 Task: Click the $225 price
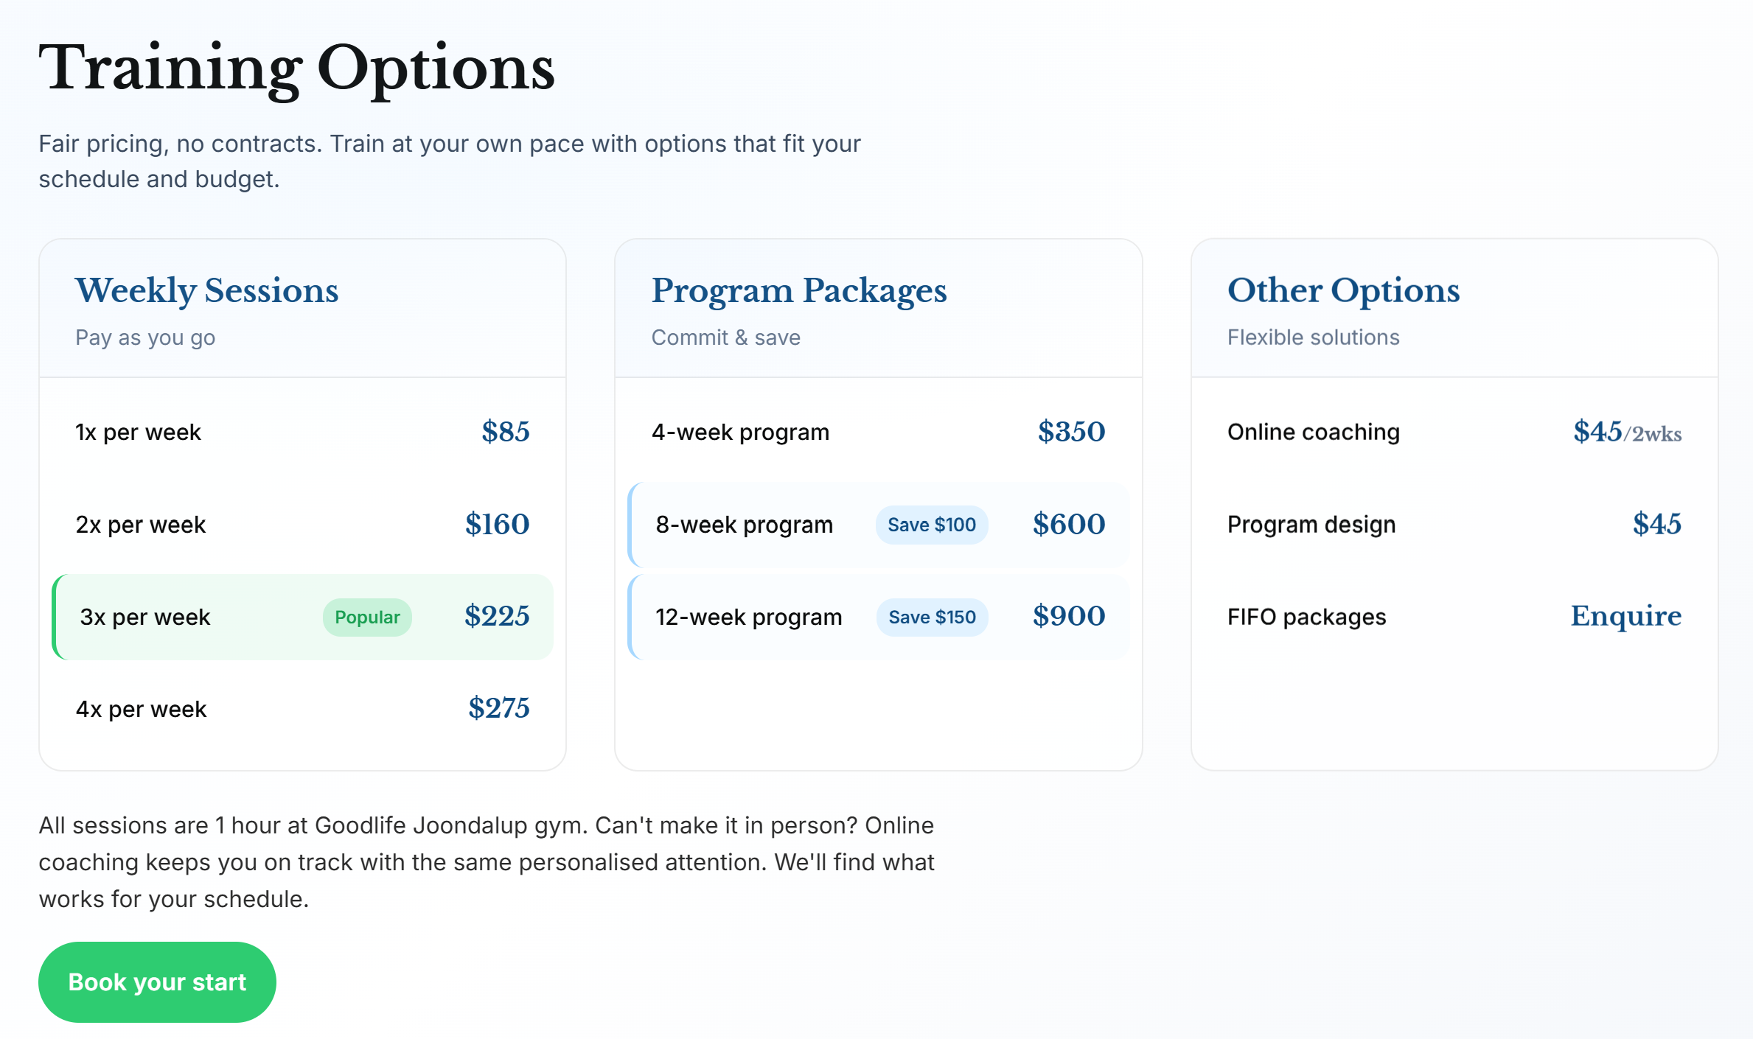[x=497, y=616]
